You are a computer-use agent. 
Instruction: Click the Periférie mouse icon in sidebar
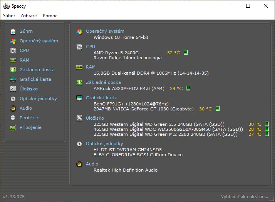13,118
